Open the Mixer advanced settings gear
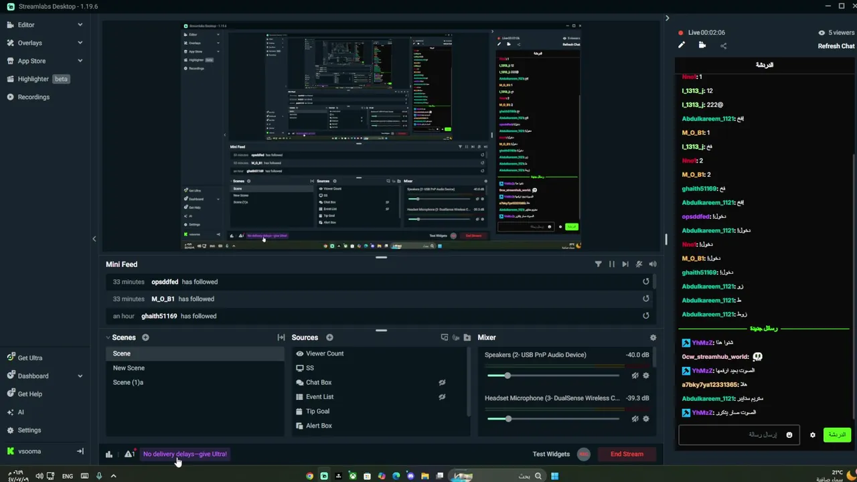Image resolution: width=857 pixels, height=482 pixels. pyautogui.click(x=653, y=338)
